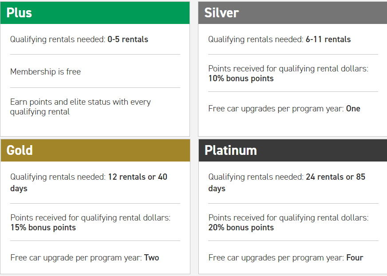Select Gold '15% bonus points' text

43,228
